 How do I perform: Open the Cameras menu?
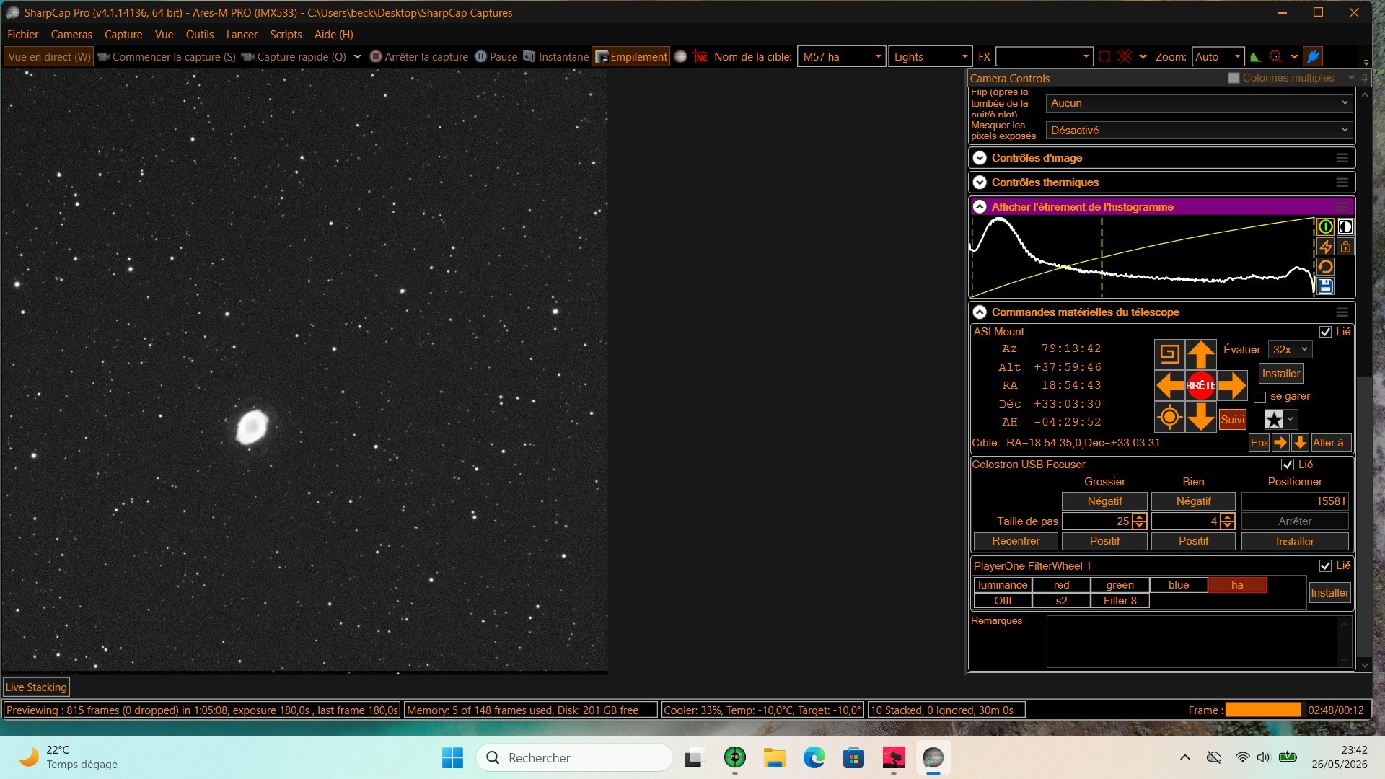(x=71, y=35)
